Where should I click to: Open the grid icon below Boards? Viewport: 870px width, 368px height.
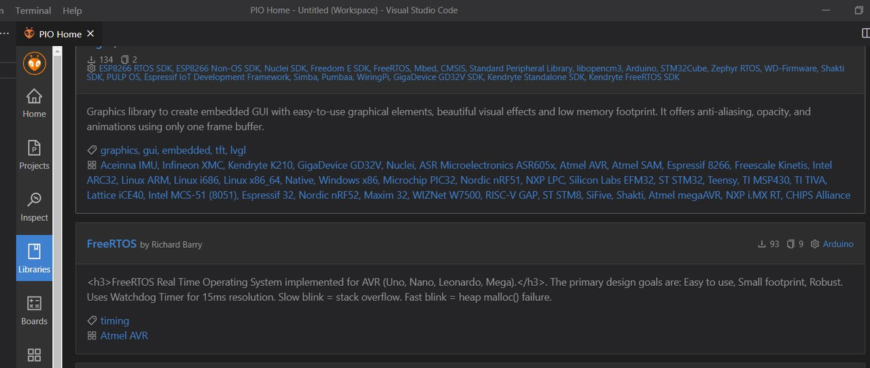[x=34, y=355]
